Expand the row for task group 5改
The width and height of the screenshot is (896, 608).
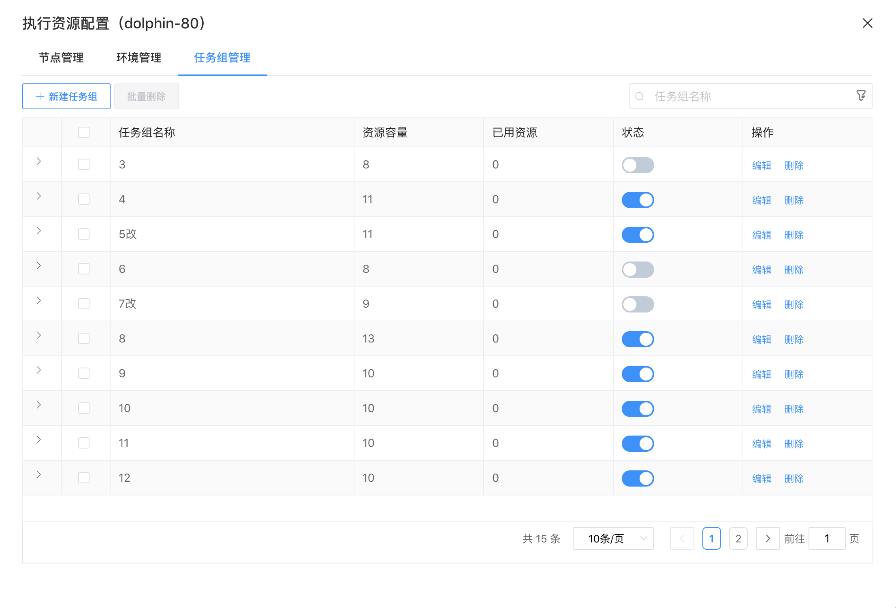(x=39, y=231)
